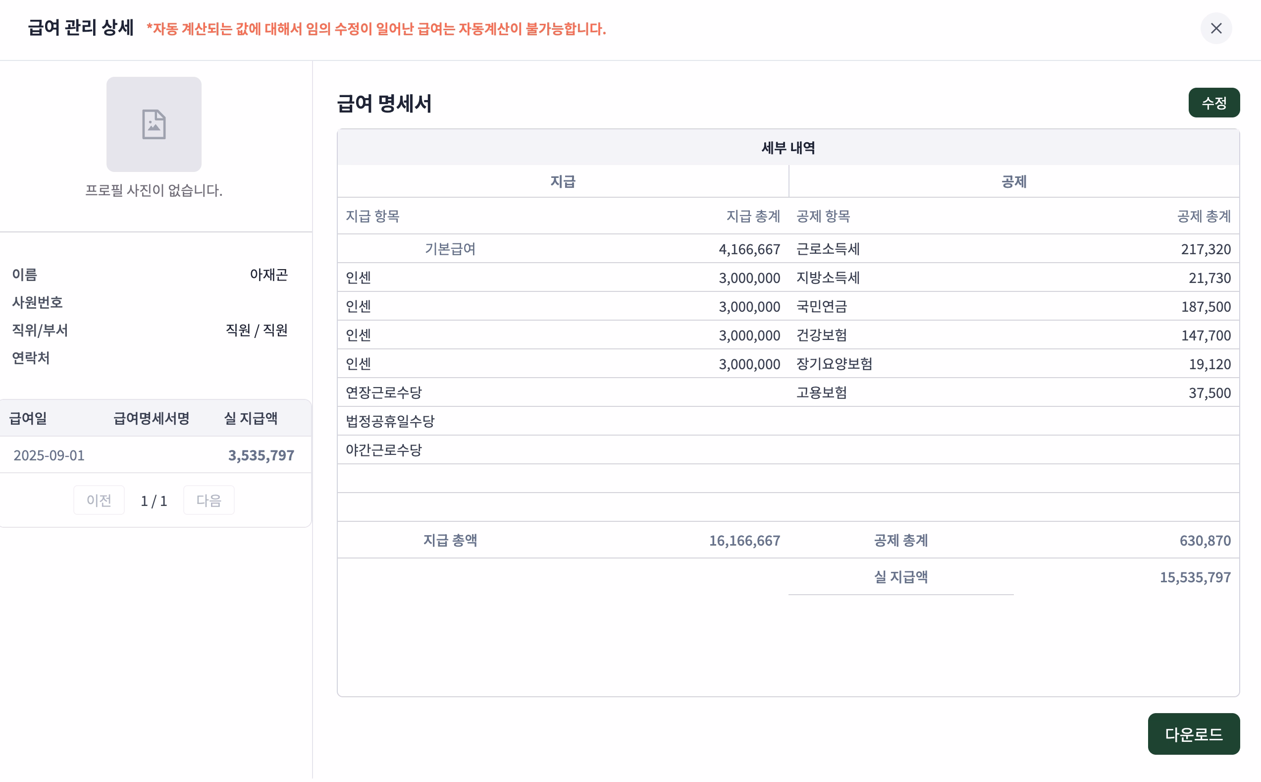Click the 이전 pagination button

[99, 500]
